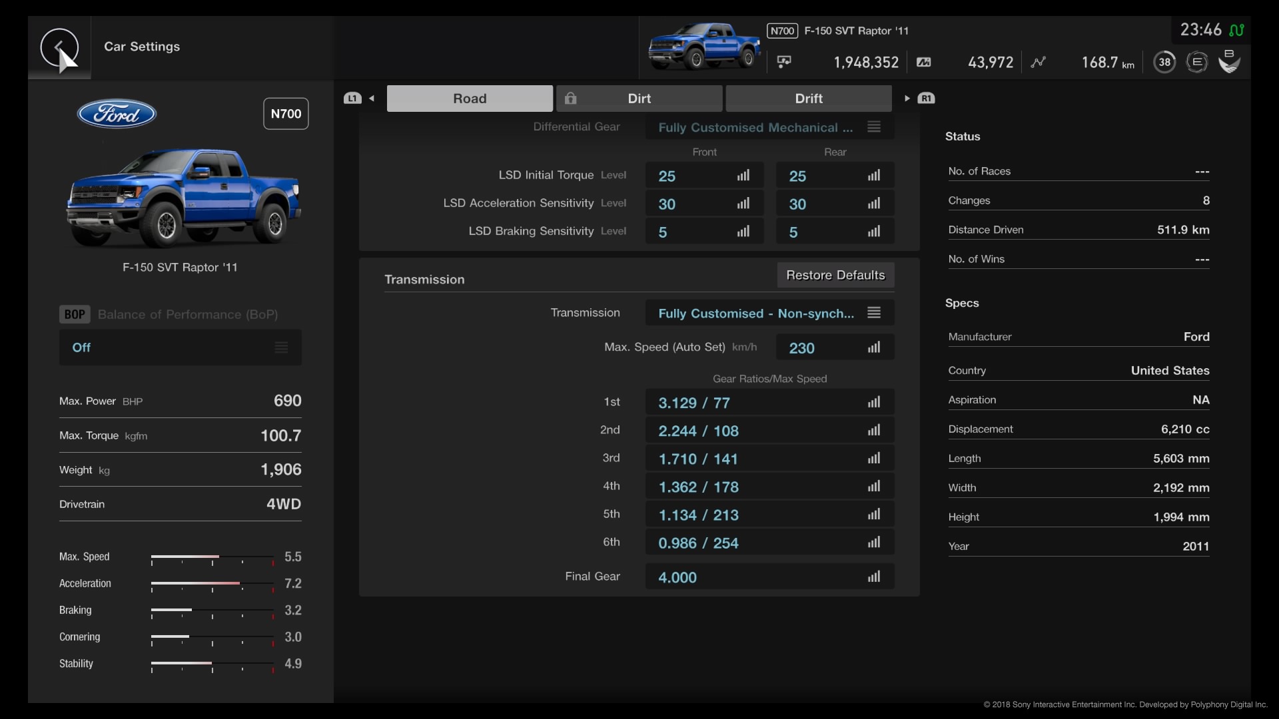Click the F-150 Raptor large car image
This screenshot has width=1279, height=719.
183,198
